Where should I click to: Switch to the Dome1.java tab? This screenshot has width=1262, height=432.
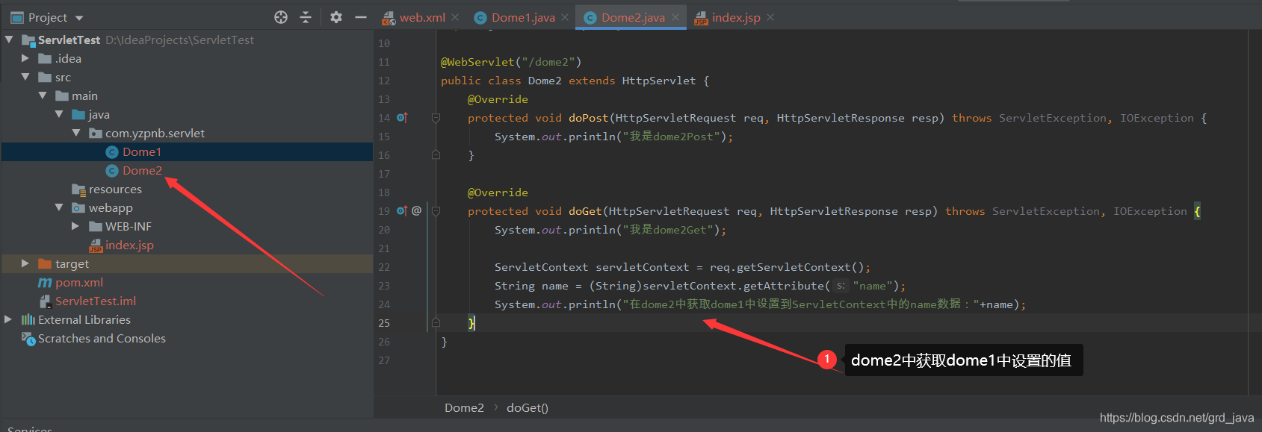(523, 17)
